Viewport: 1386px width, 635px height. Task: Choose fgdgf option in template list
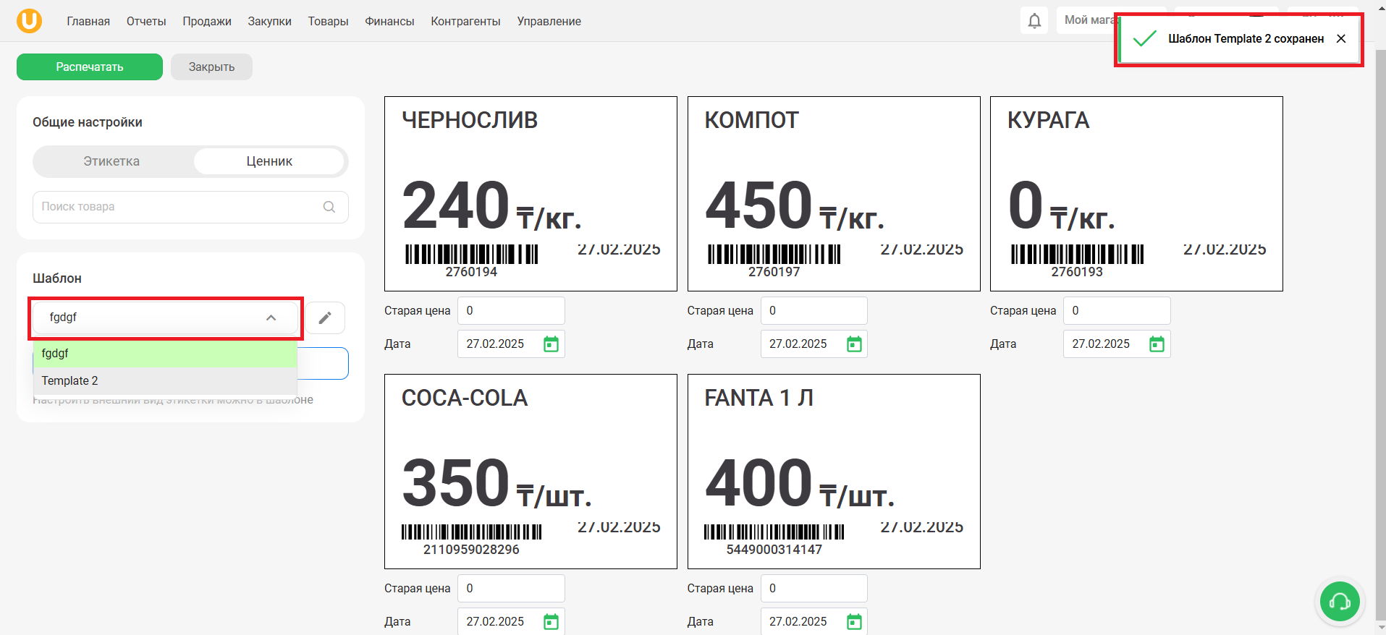(165, 354)
